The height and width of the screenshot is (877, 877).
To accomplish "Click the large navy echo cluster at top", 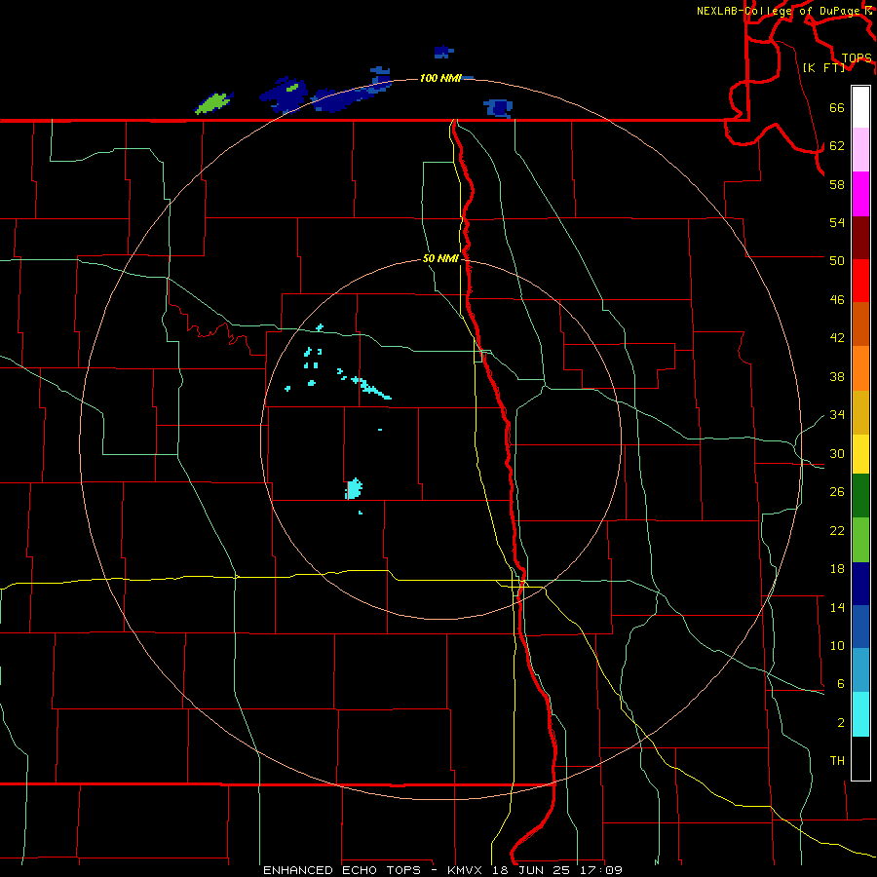I will [285, 95].
